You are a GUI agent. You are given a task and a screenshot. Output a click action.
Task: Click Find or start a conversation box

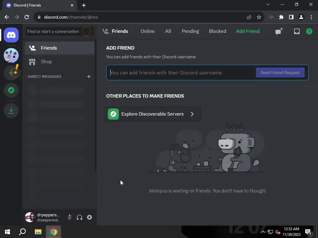pos(59,31)
